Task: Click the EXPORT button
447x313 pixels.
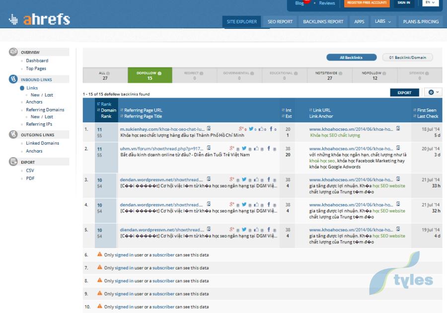Action: click(x=404, y=93)
